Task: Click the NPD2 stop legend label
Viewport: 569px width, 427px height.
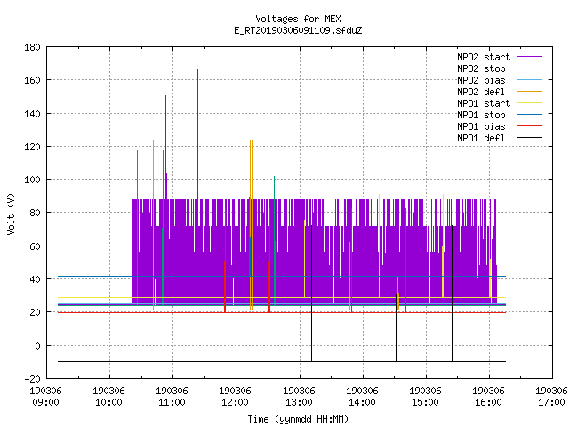Action: 481,68
